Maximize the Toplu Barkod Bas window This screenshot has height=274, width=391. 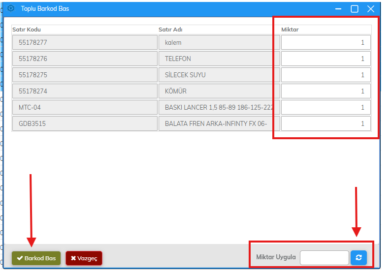point(355,9)
